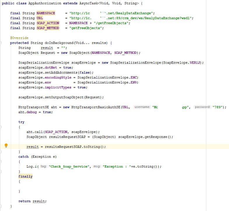
Task: Click the italic VER12 constant
Action: [x=195, y=63]
